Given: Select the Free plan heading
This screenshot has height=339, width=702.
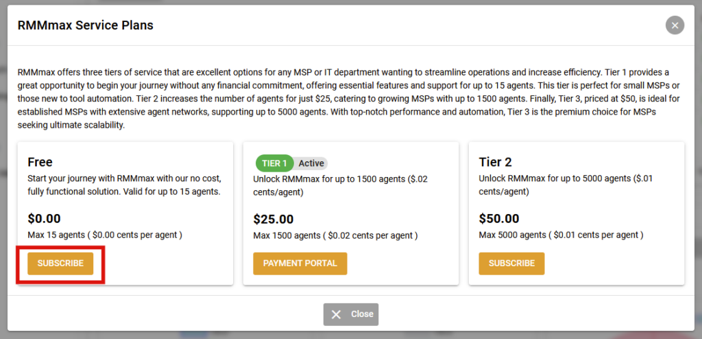Looking at the screenshot, I should 40,162.
